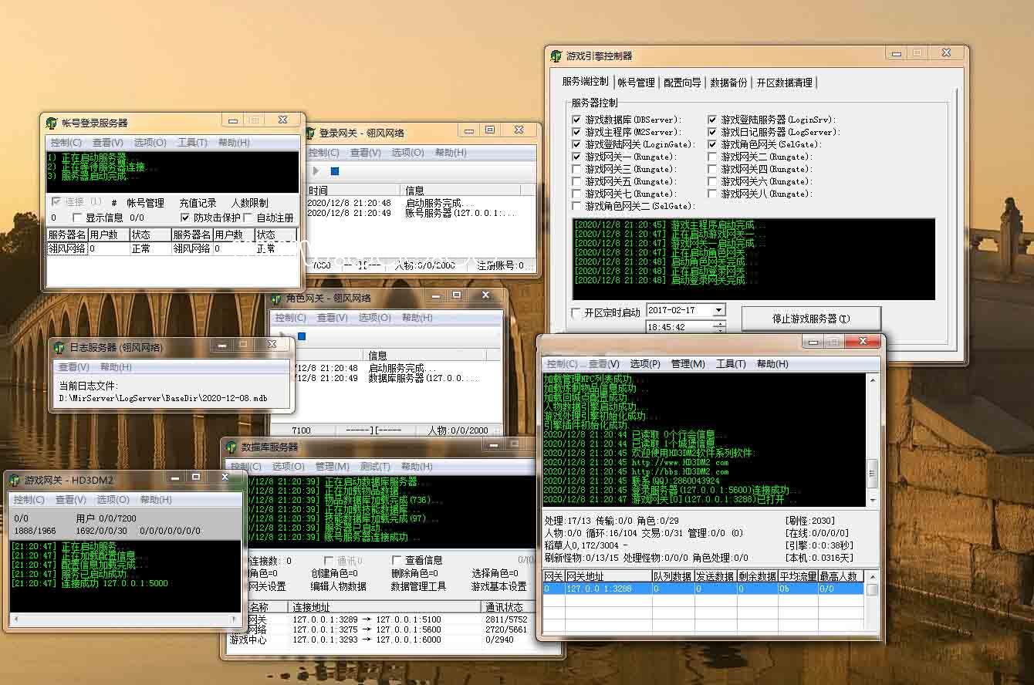The image size is (1034, 685).
Task: Click the 游戏引擎控制器 title bar app icon
Action: point(556,56)
